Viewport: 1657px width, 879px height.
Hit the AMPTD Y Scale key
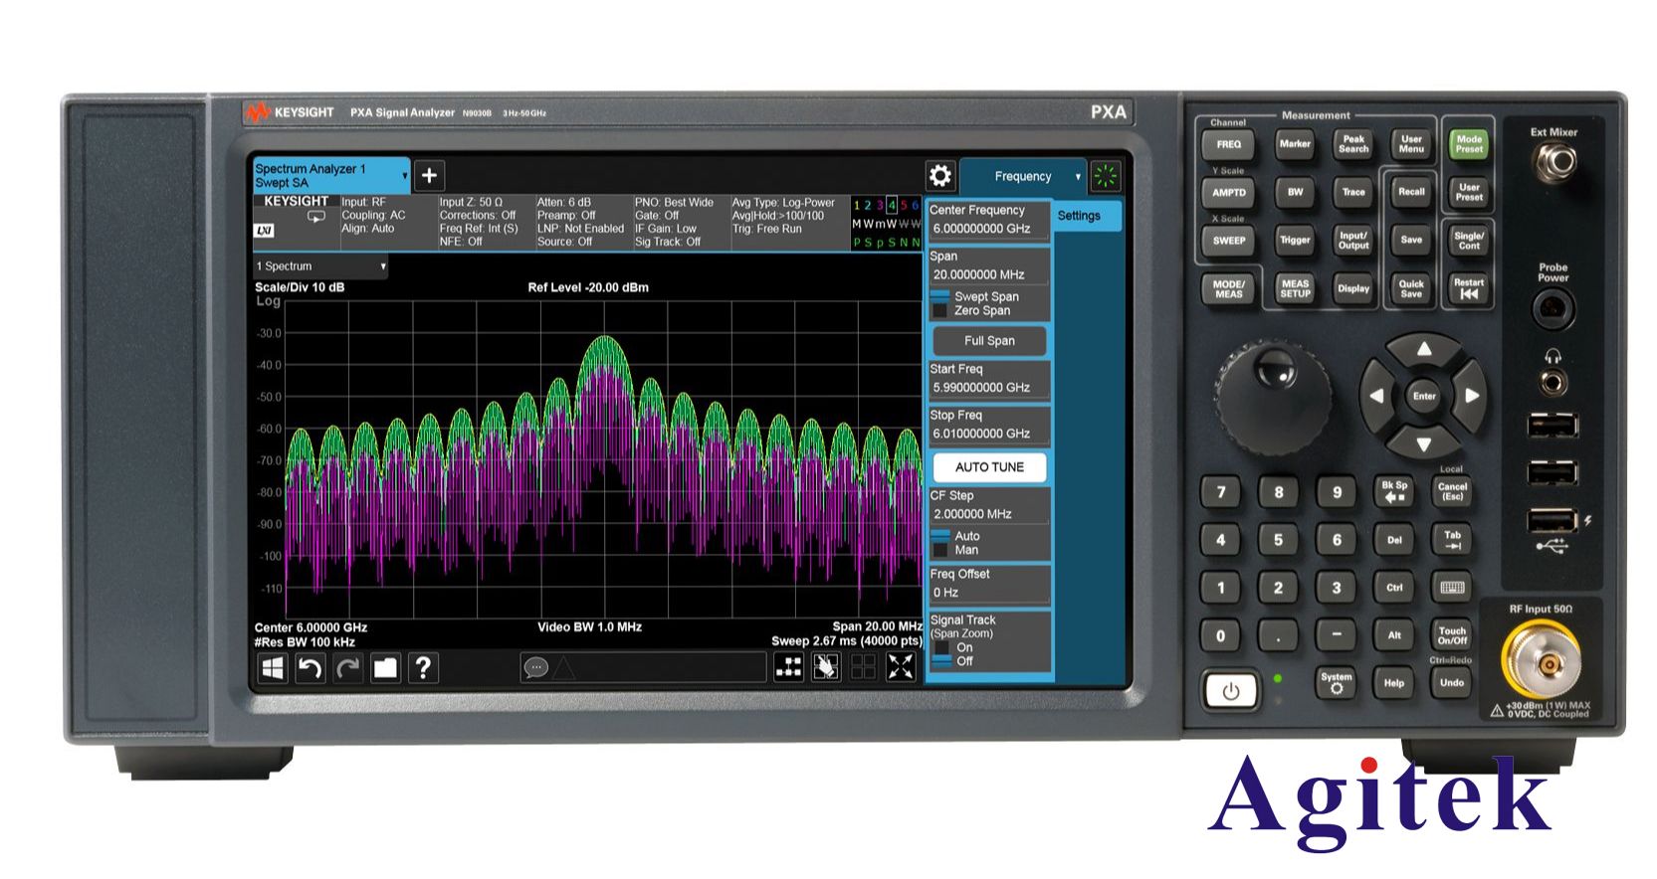coord(1229,193)
